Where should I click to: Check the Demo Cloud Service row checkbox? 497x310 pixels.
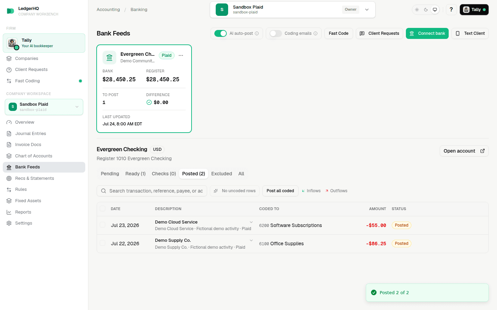pyautogui.click(x=103, y=225)
